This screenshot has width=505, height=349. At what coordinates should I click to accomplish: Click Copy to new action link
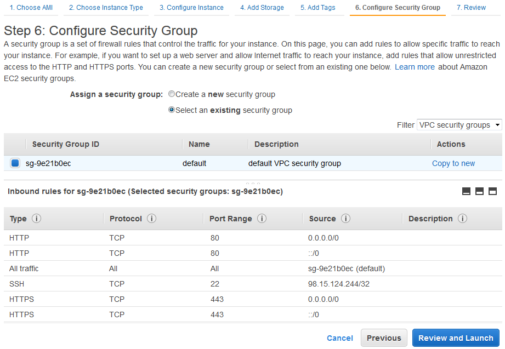click(453, 163)
